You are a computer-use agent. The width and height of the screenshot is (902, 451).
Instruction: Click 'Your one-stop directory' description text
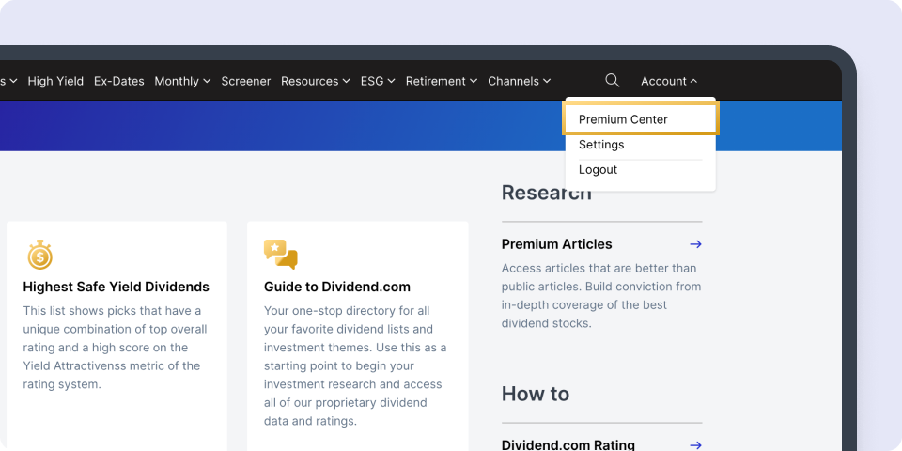coord(355,365)
